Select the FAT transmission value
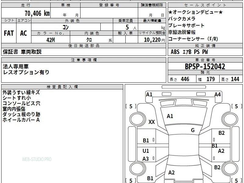This screenshot has height=183, width=244. click(9, 33)
